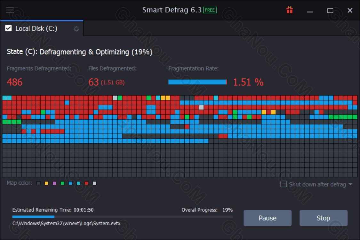
Task: Click the blue map color swatch
Action: [70, 183]
